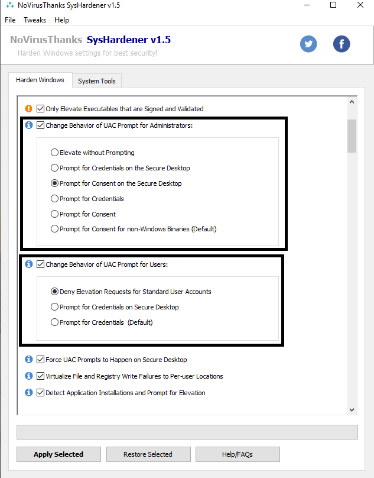Select Prompt for Credentials on the Secure Desktop
The image size is (374, 478).
(x=54, y=167)
